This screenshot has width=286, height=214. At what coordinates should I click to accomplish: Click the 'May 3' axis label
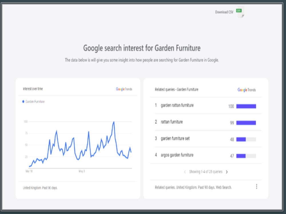pyautogui.click(x=82, y=171)
